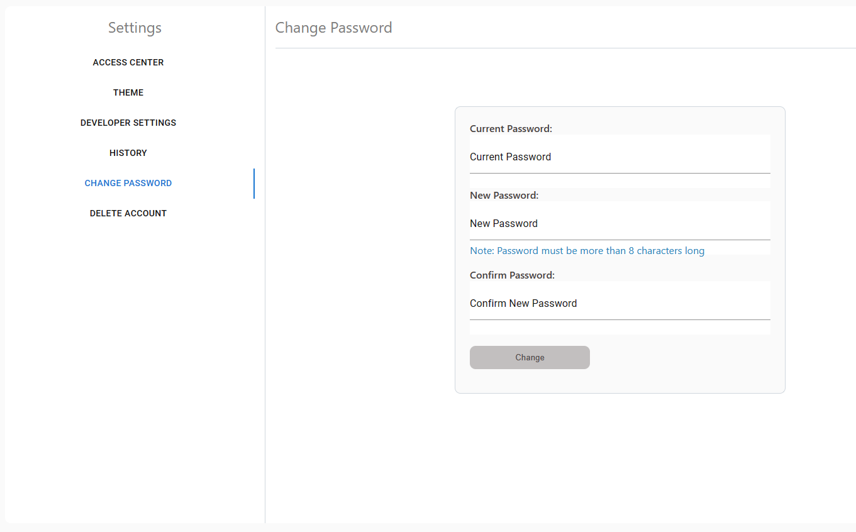View the History section
This screenshot has height=532, width=856.
tap(128, 153)
